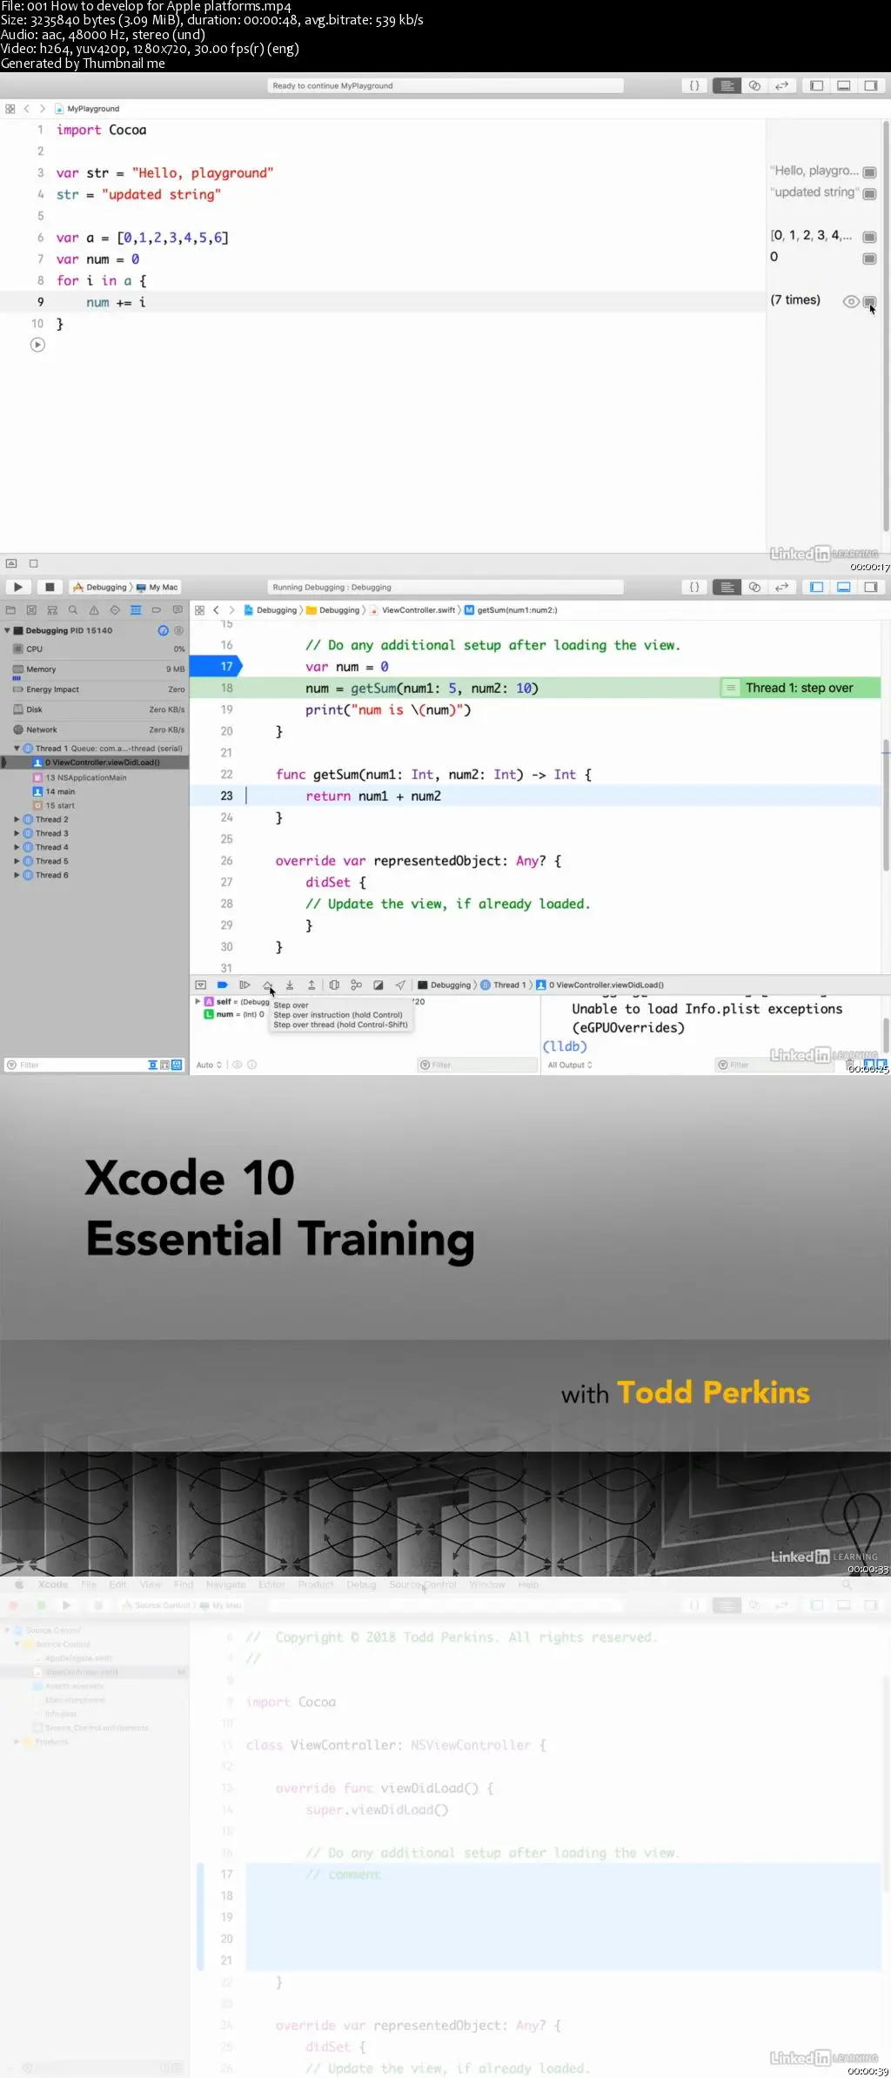
Task: Expand the self variable in variables view
Action: 198,1001
